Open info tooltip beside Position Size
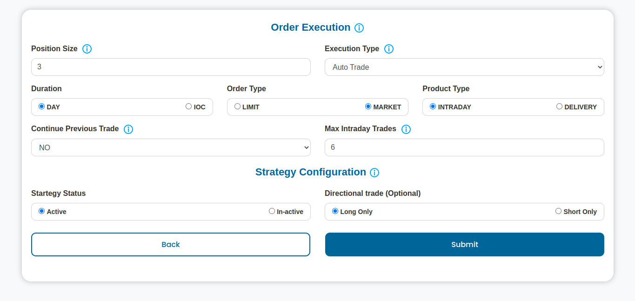The height and width of the screenshot is (301, 635). tap(87, 49)
